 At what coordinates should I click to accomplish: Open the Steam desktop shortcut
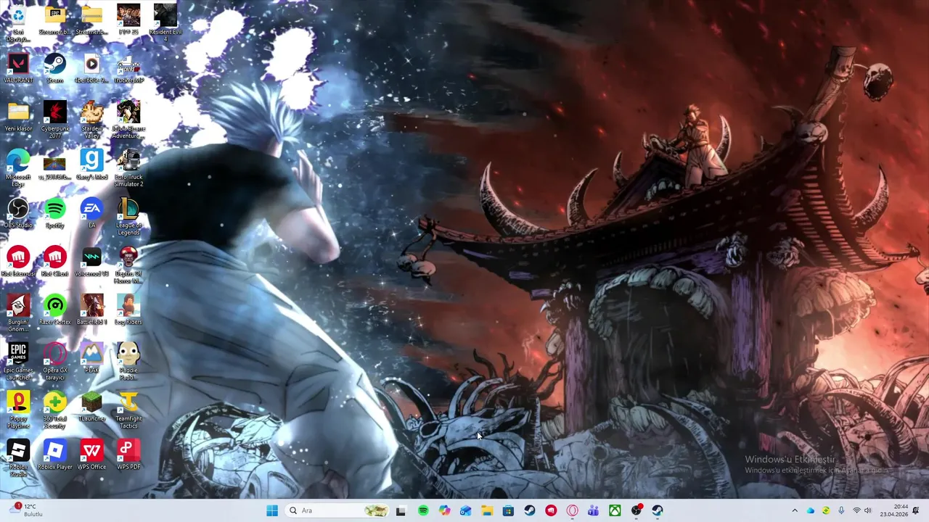(x=55, y=69)
